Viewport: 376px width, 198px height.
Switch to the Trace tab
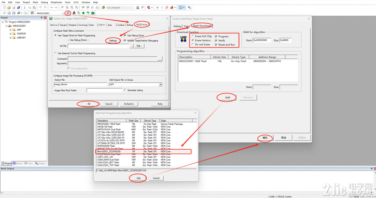tap(187, 26)
